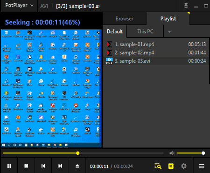The image size is (210, 173).
Task: Mute audio via speaker icon
Action: pyautogui.click(x=172, y=153)
